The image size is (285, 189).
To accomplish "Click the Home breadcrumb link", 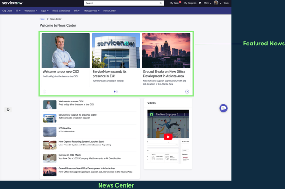I will point(42,19).
